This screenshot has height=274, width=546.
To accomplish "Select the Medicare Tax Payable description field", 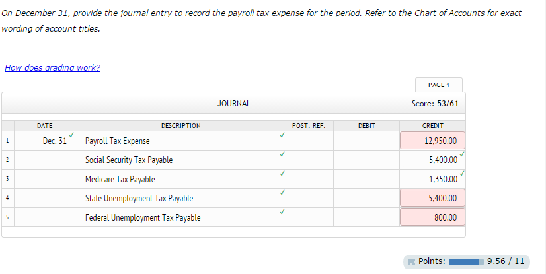I will (178, 179).
